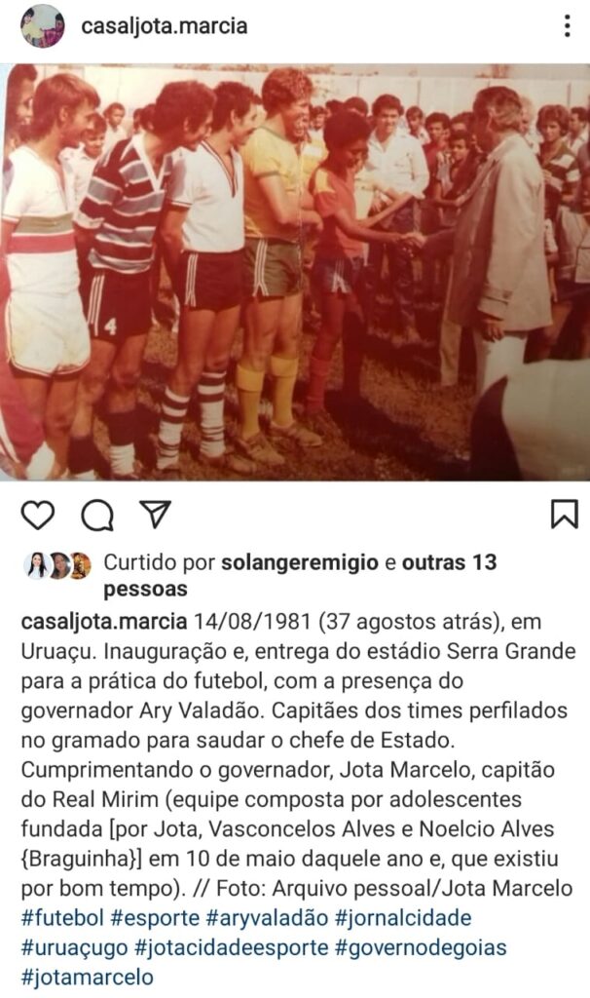The width and height of the screenshot is (590, 998).
Task: Open the #esporte hashtag
Action: click(x=155, y=918)
